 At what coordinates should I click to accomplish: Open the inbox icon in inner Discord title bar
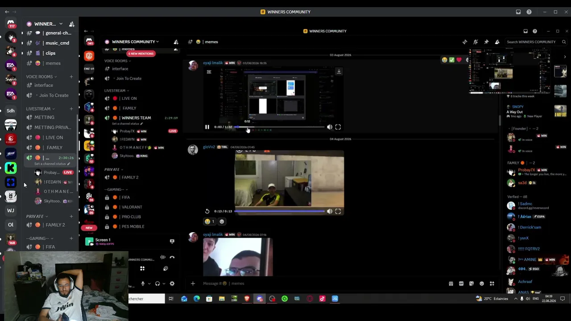[525, 31]
